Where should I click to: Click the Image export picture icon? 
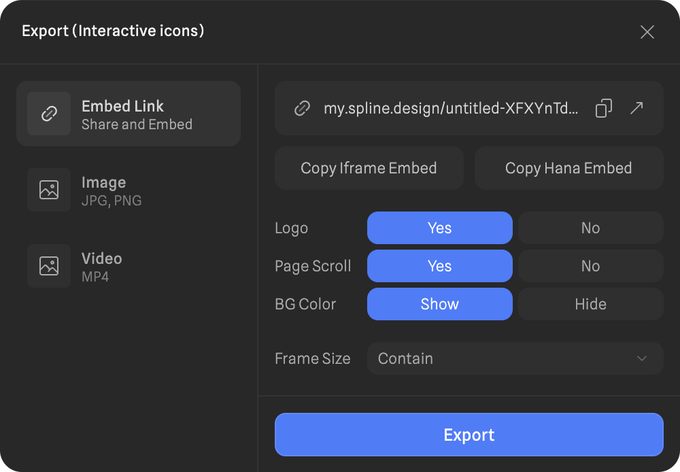point(49,190)
